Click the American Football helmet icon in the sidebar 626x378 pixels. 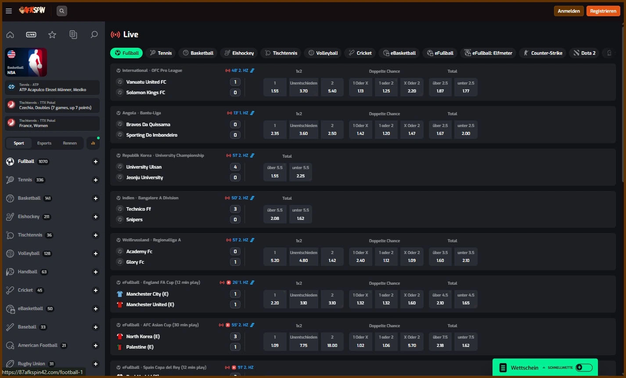tap(10, 346)
